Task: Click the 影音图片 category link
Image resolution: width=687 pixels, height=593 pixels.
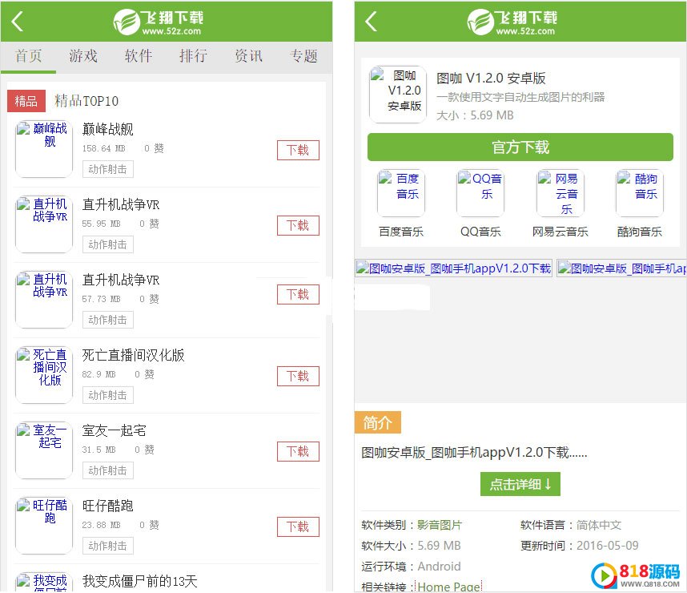Action: [x=440, y=525]
